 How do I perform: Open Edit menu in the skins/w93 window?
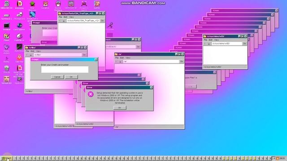(x=211, y=40)
